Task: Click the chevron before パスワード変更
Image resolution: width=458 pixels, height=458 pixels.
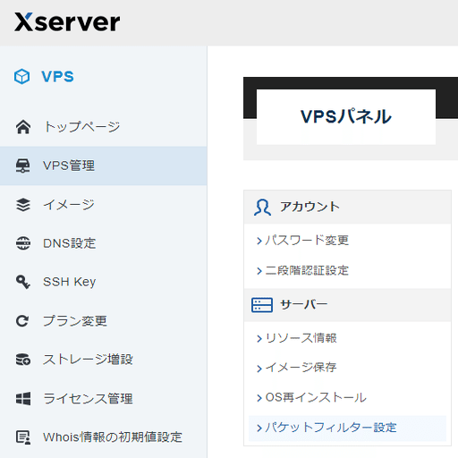Action: pyautogui.click(x=259, y=241)
